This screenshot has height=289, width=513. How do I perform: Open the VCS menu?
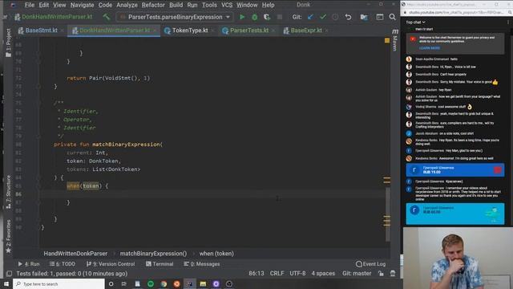(227, 5)
